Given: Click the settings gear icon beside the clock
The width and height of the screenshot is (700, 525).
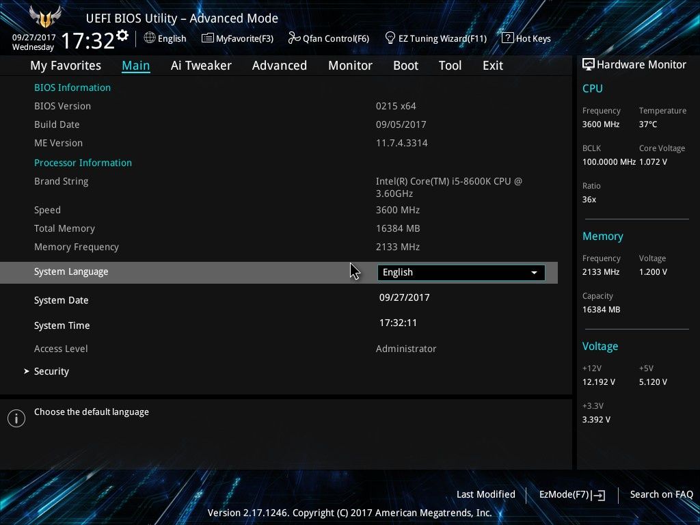Looking at the screenshot, I should 122,36.
